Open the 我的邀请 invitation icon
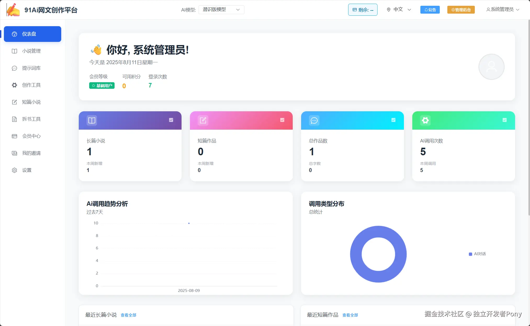Viewport: 530px width, 326px height. (x=14, y=153)
